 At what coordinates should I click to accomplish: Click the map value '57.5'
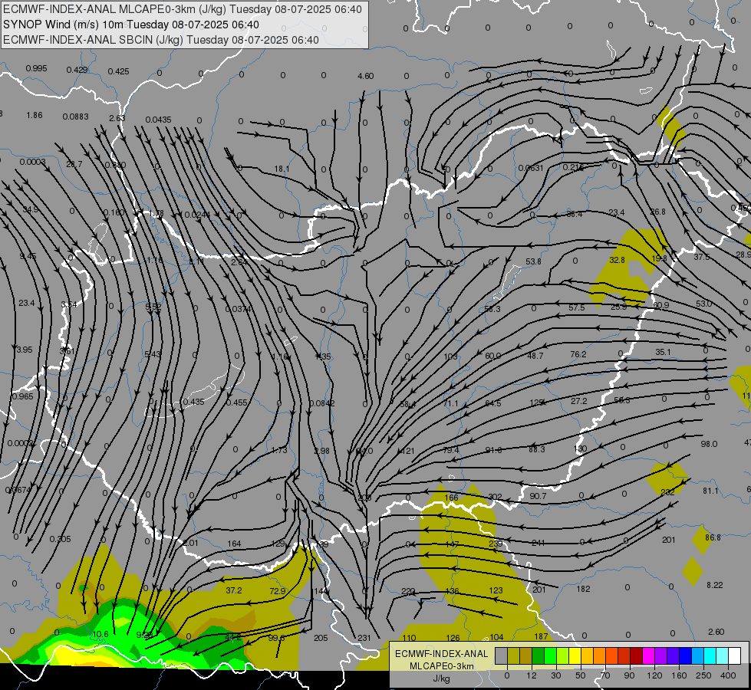(577, 307)
